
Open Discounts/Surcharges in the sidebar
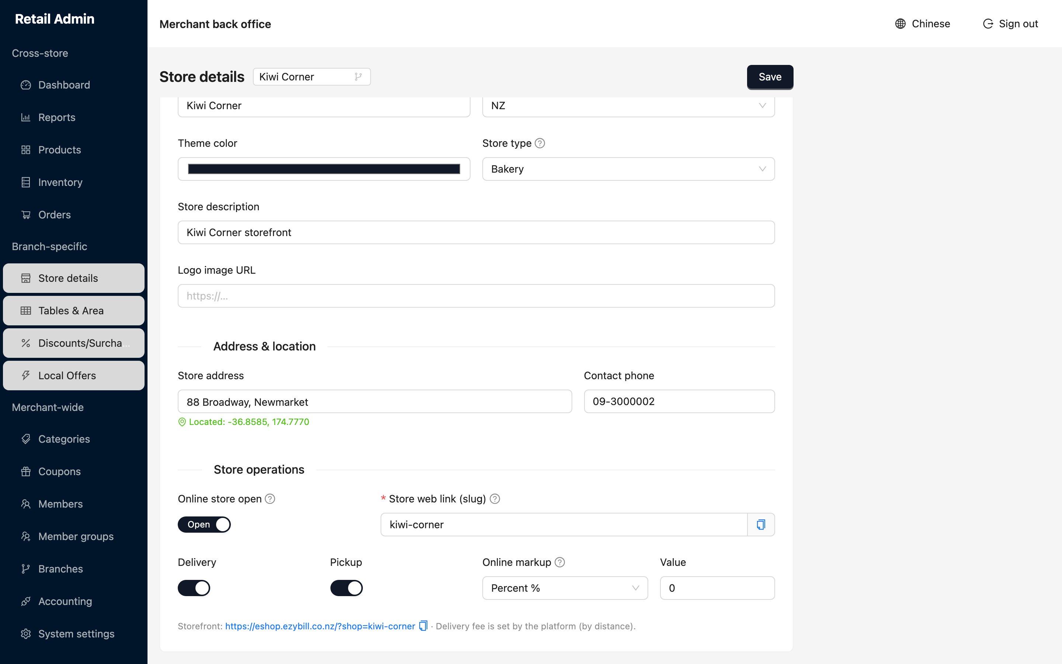click(x=74, y=343)
